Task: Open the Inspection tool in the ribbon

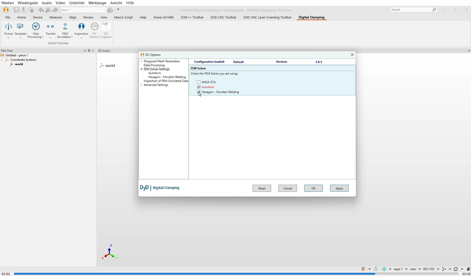Action: point(81,30)
